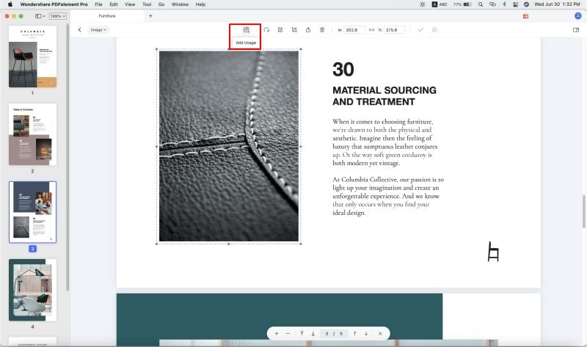Image resolution: width=587 pixels, height=347 pixels.
Task: Delete the selected image with the trash icon
Action: coord(322,30)
